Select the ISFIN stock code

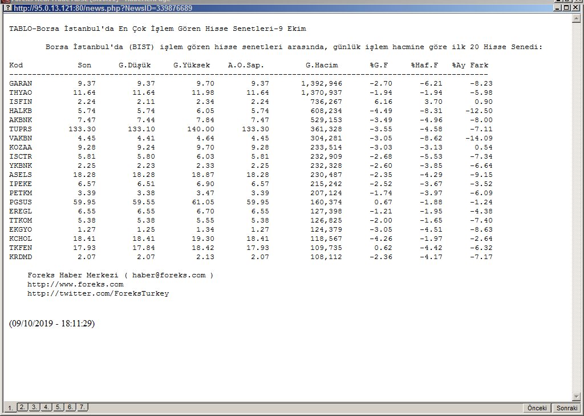[x=21, y=102]
